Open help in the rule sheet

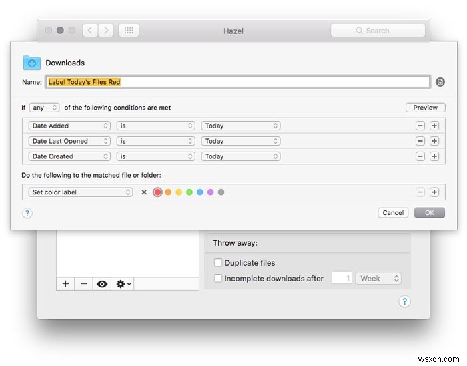point(27,214)
